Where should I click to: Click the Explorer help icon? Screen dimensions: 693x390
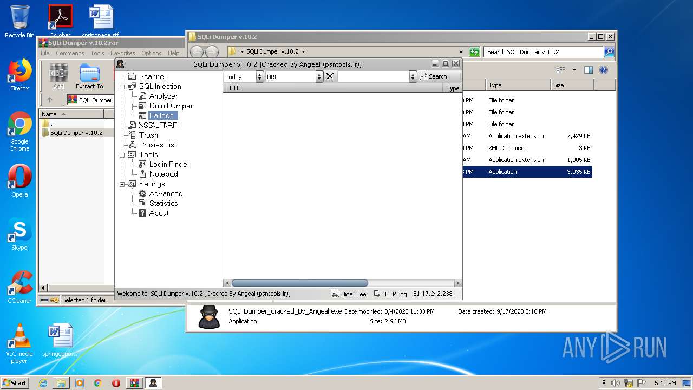tap(604, 70)
